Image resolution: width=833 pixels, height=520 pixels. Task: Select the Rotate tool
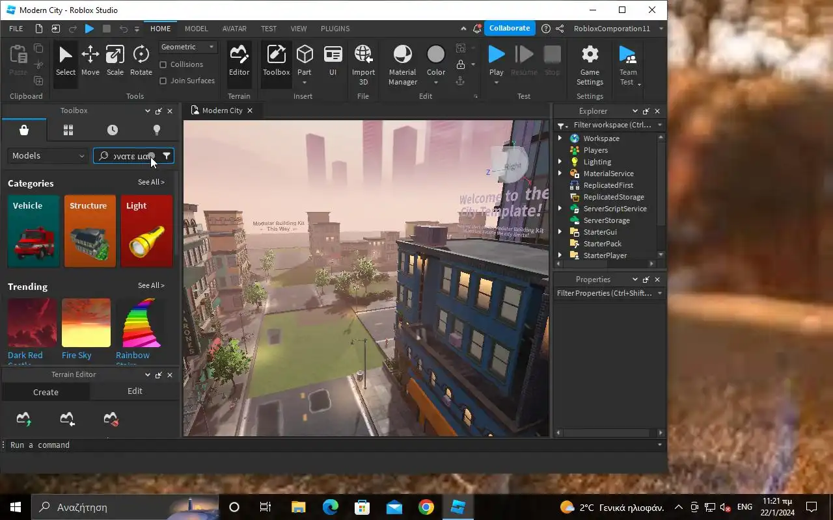[x=141, y=62]
